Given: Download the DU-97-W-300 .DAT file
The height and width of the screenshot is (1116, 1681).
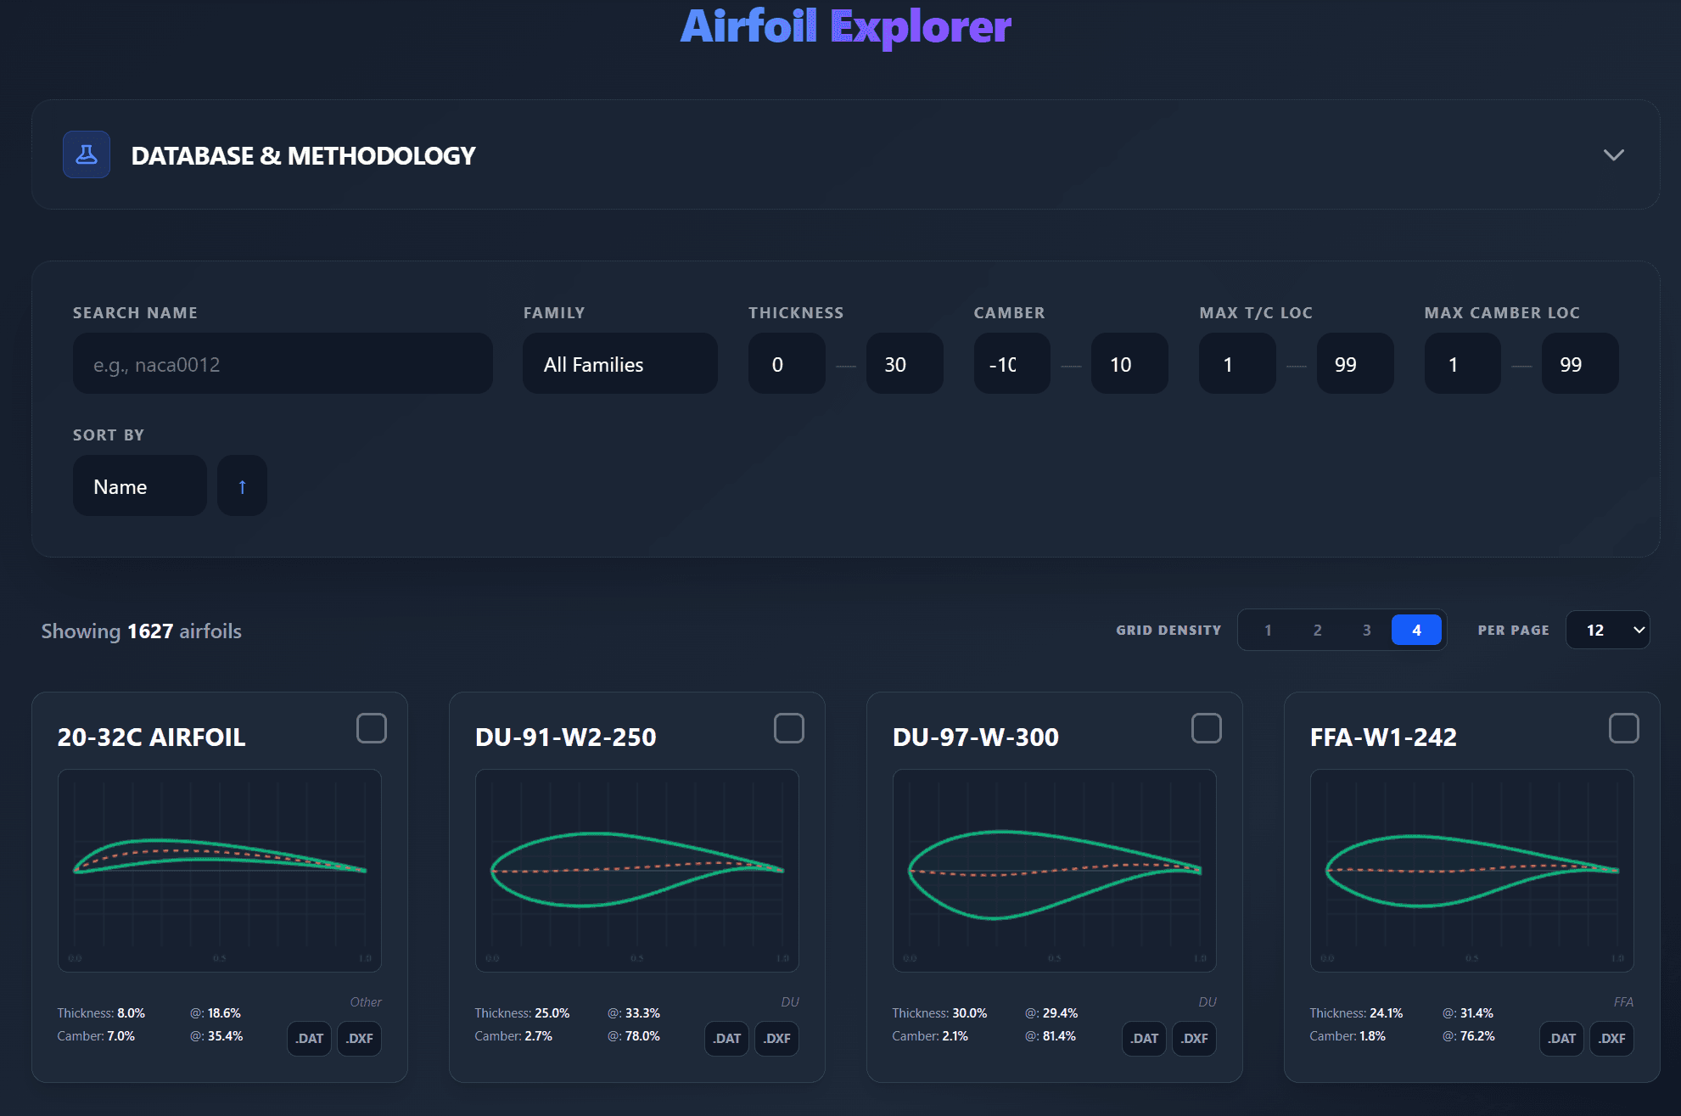Looking at the screenshot, I should click(1144, 1038).
